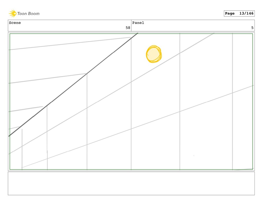
Task: Select the shortest vertical gray line at left
Action: (22, 149)
